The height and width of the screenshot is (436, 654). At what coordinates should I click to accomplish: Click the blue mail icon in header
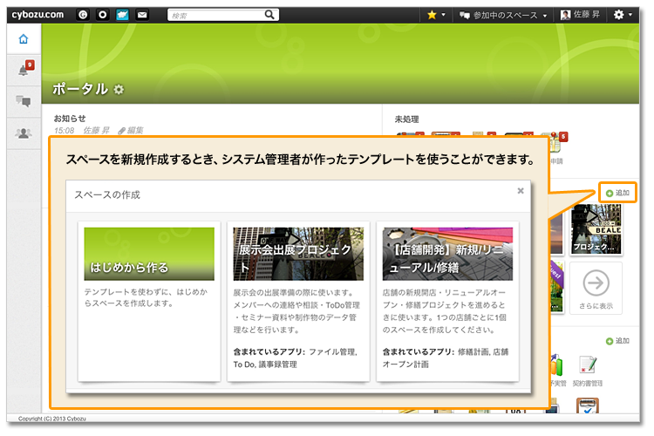[x=122, y=15]
